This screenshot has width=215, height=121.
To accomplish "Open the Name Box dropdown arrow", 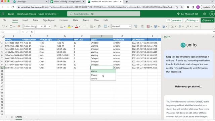I will click(18, 32).
